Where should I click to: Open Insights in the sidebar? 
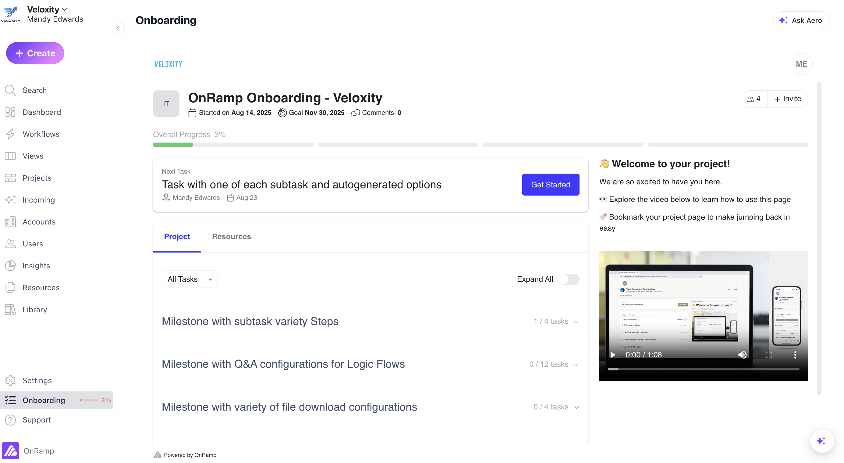coord(36,266)
